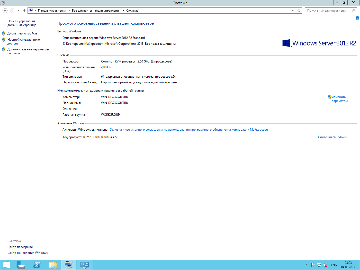Image resolution: width=360 pixels, height=270 pixels.
Task: Open 'Настройка удаленного доступа' link
Action: pos(24,41)
